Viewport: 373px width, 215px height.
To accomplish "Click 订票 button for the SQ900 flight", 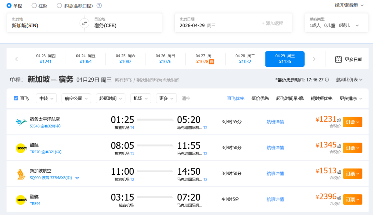I will coord(352,174).
